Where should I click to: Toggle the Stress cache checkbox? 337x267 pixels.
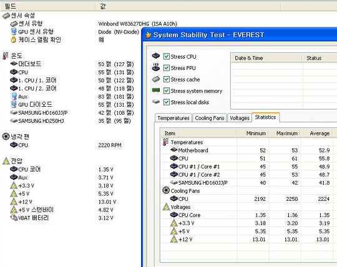(x=167, y=79)
